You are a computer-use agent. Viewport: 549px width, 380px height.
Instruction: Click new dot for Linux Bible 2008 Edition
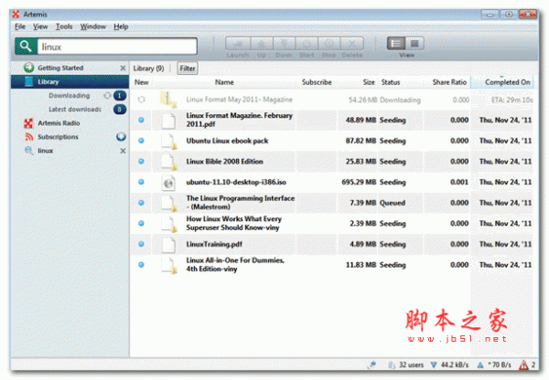(x=141, y=161)
